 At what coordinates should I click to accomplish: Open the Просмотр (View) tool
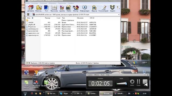54,8
